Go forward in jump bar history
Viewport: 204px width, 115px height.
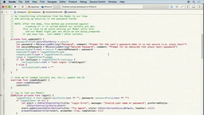coord(11,12)
